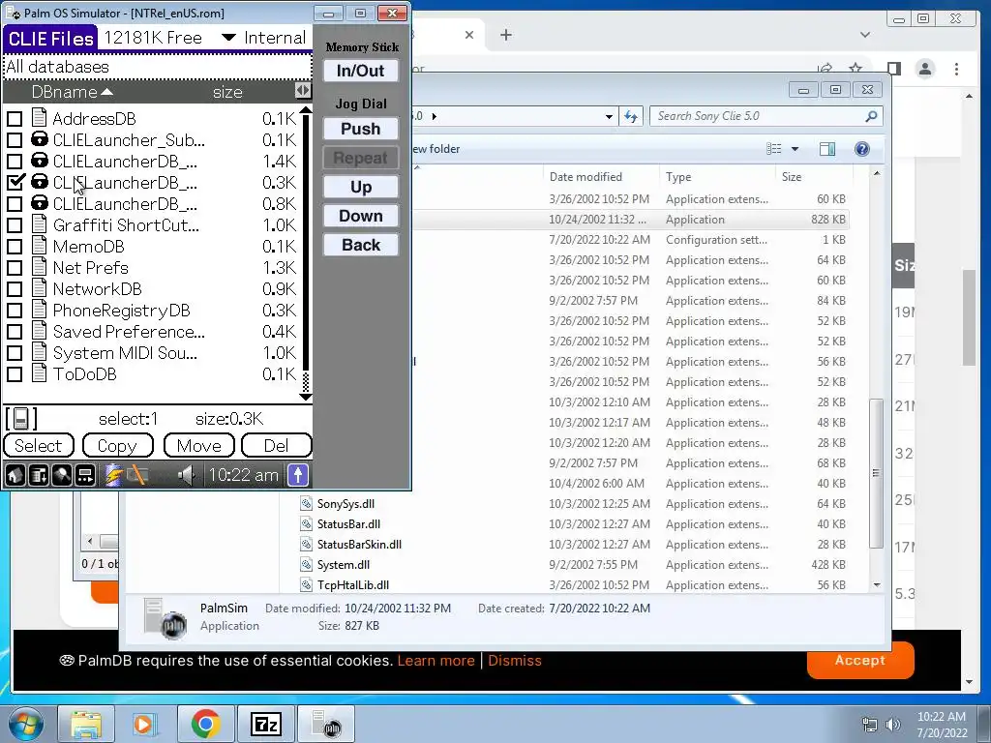Open 7-Zip from the taskbar
Viewport: 991px width, 743px height.
coord(265,724)
